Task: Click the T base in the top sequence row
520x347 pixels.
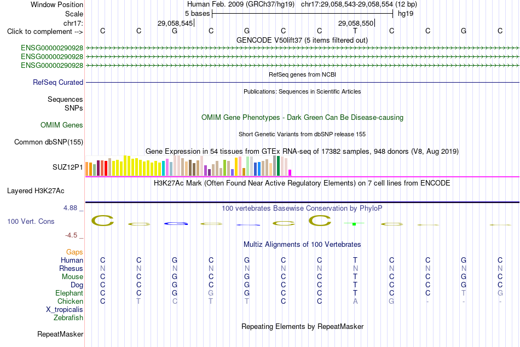Action: (355, 31)
